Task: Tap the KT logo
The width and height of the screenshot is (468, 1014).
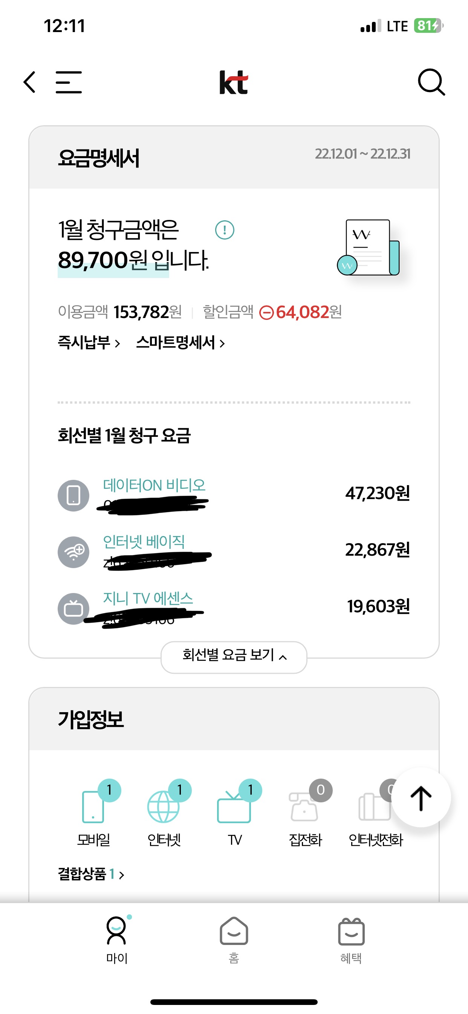Action: [234, 82]
